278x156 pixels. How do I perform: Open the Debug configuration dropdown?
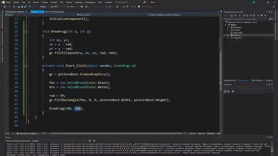point(44,7)
